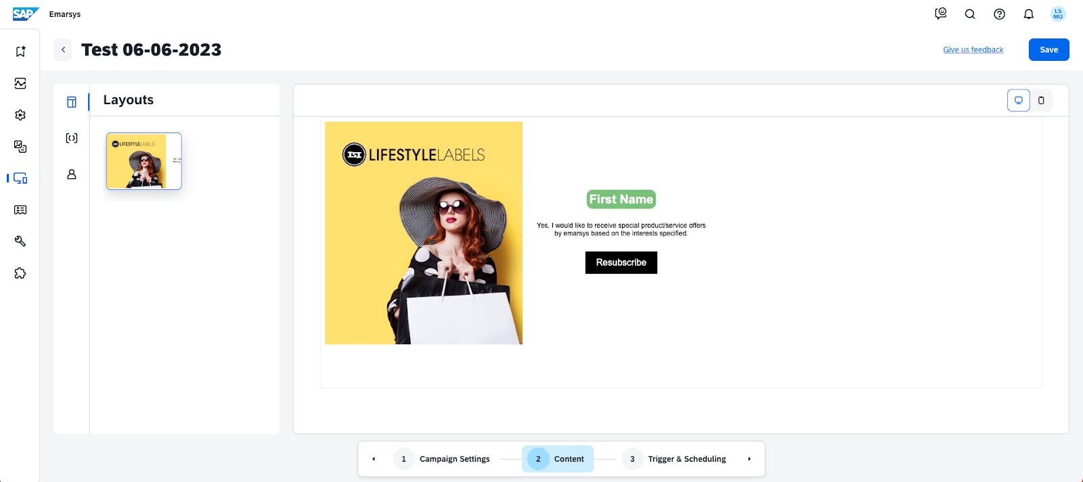Viewport: 1083px width, 482px height.
Task: Click the Resubscribe button in preview
Action: tap(621, 262)
